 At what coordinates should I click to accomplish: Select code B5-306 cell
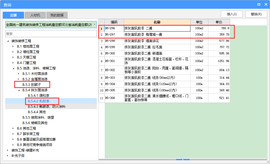coord(114,98)
